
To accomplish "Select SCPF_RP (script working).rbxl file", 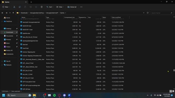I will pos(31,85).
